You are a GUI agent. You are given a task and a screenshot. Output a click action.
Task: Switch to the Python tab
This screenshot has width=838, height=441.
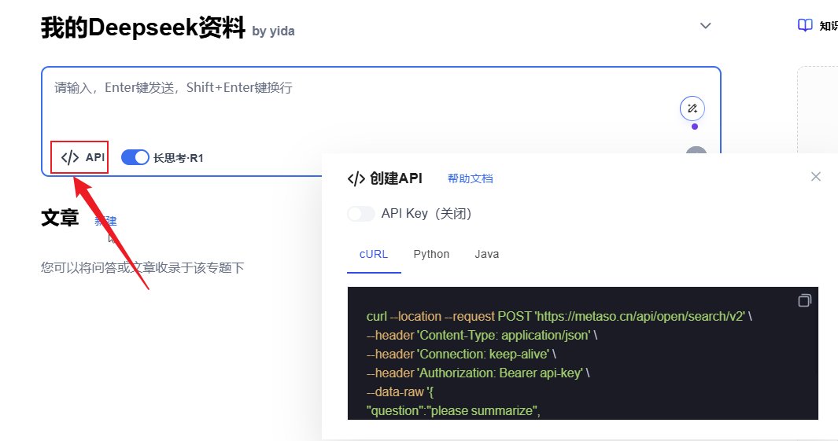431,254
